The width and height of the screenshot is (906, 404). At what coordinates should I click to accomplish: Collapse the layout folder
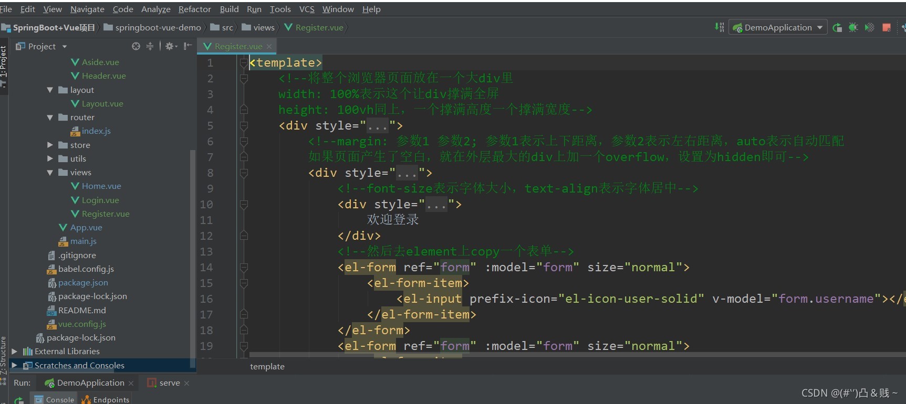[x=50, y=90]
